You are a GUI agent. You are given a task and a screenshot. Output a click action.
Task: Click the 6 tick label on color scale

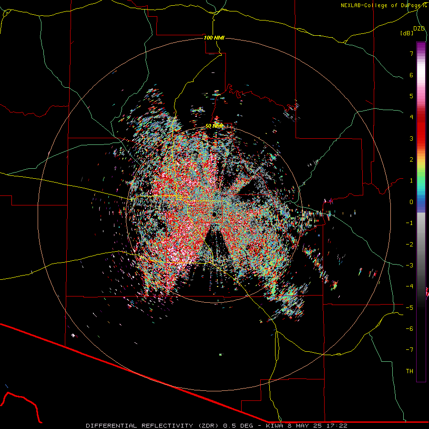pyautogui.click(x=411, y=75)
